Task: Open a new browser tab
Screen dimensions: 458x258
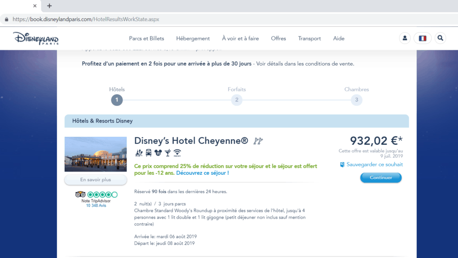Action: tap(49, 6)
